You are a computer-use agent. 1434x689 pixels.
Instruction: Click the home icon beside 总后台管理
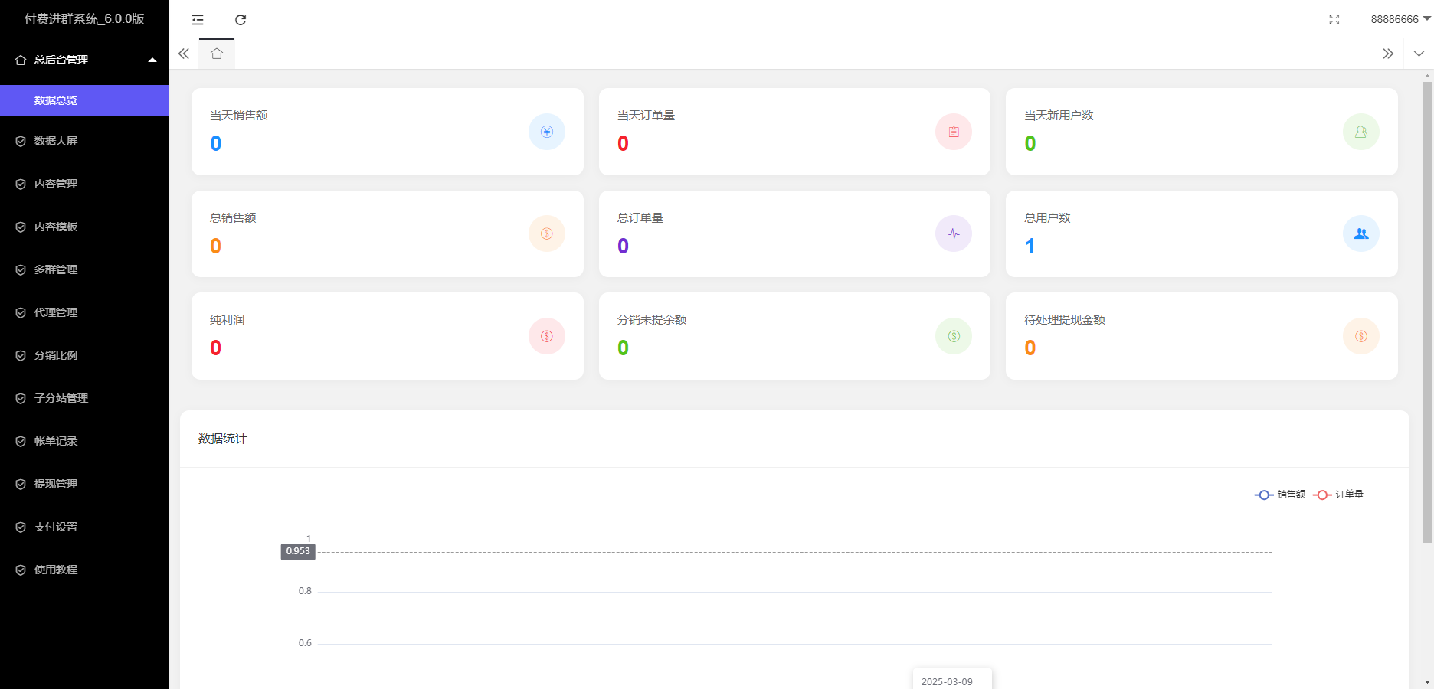pos(21,60)
